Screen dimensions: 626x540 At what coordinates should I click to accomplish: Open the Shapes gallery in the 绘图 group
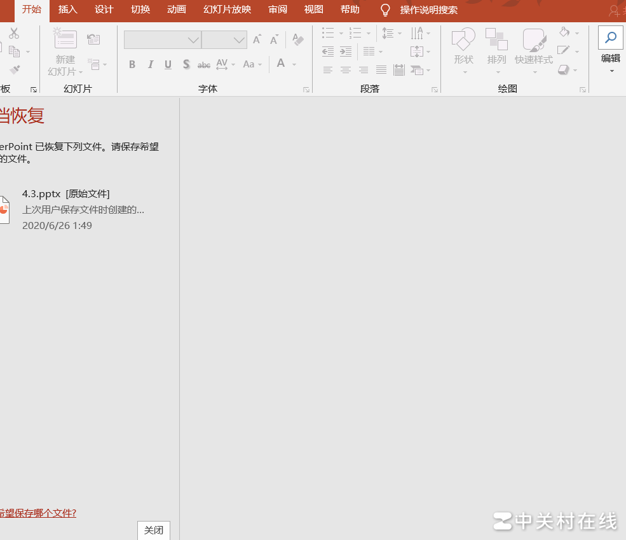[x=463, y=48]
